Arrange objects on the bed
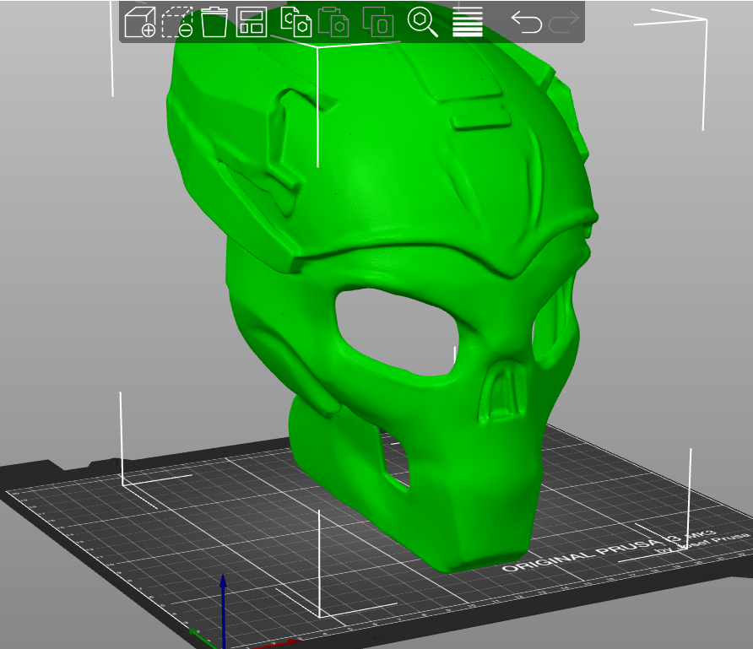This screenshot has height=649, width=753. (252, 22)
